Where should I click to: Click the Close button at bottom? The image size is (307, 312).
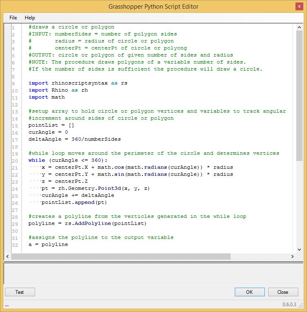pos(283,292)
